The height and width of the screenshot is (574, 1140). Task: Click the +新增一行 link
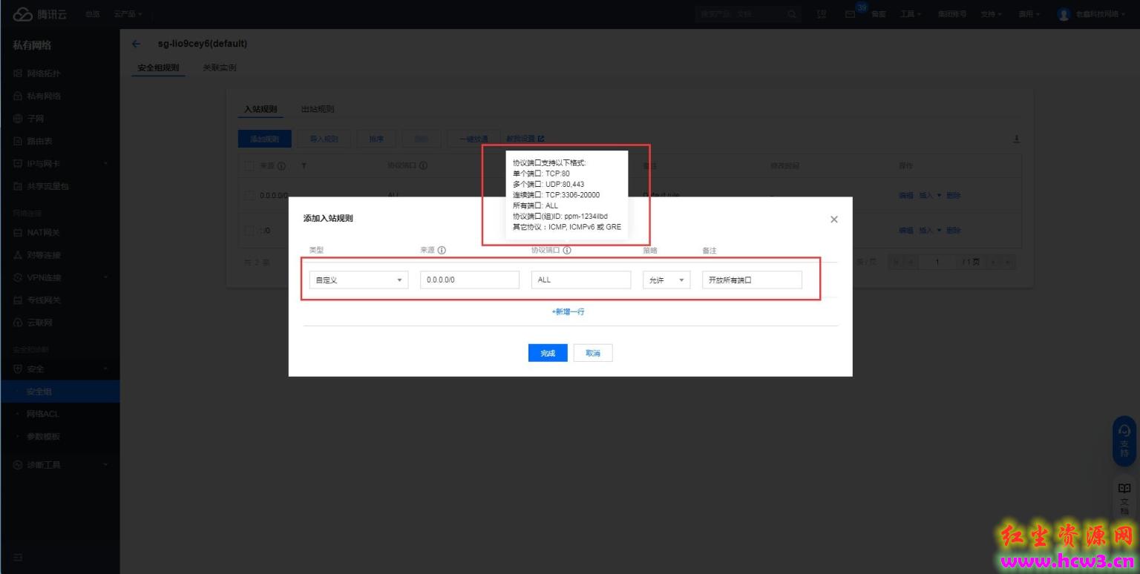click(x=568, y=311)
